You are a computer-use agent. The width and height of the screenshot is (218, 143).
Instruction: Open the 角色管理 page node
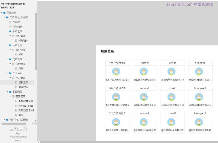(20, 64)
